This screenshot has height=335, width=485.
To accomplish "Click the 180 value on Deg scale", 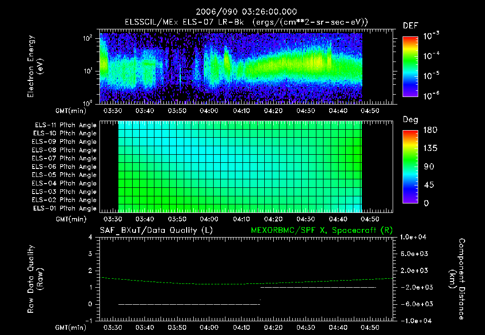I will [x=430, y=130].
